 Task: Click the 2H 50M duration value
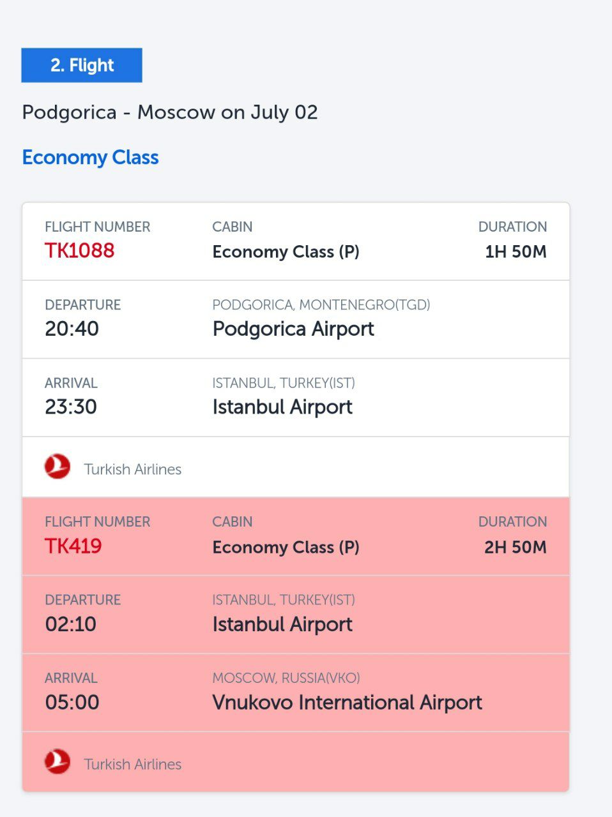pyautogui.click(x=516, y=547)
